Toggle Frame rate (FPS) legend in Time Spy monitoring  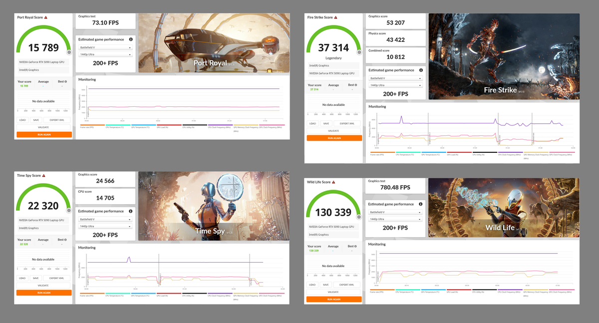pos(92,295)
